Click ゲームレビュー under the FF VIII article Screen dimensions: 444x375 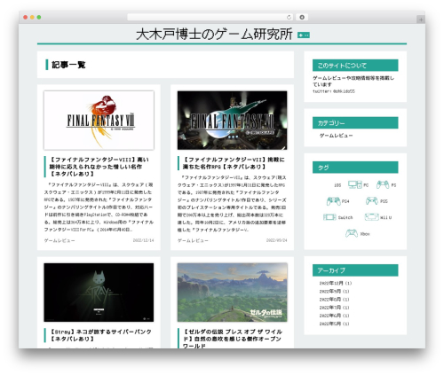(59, 240)
